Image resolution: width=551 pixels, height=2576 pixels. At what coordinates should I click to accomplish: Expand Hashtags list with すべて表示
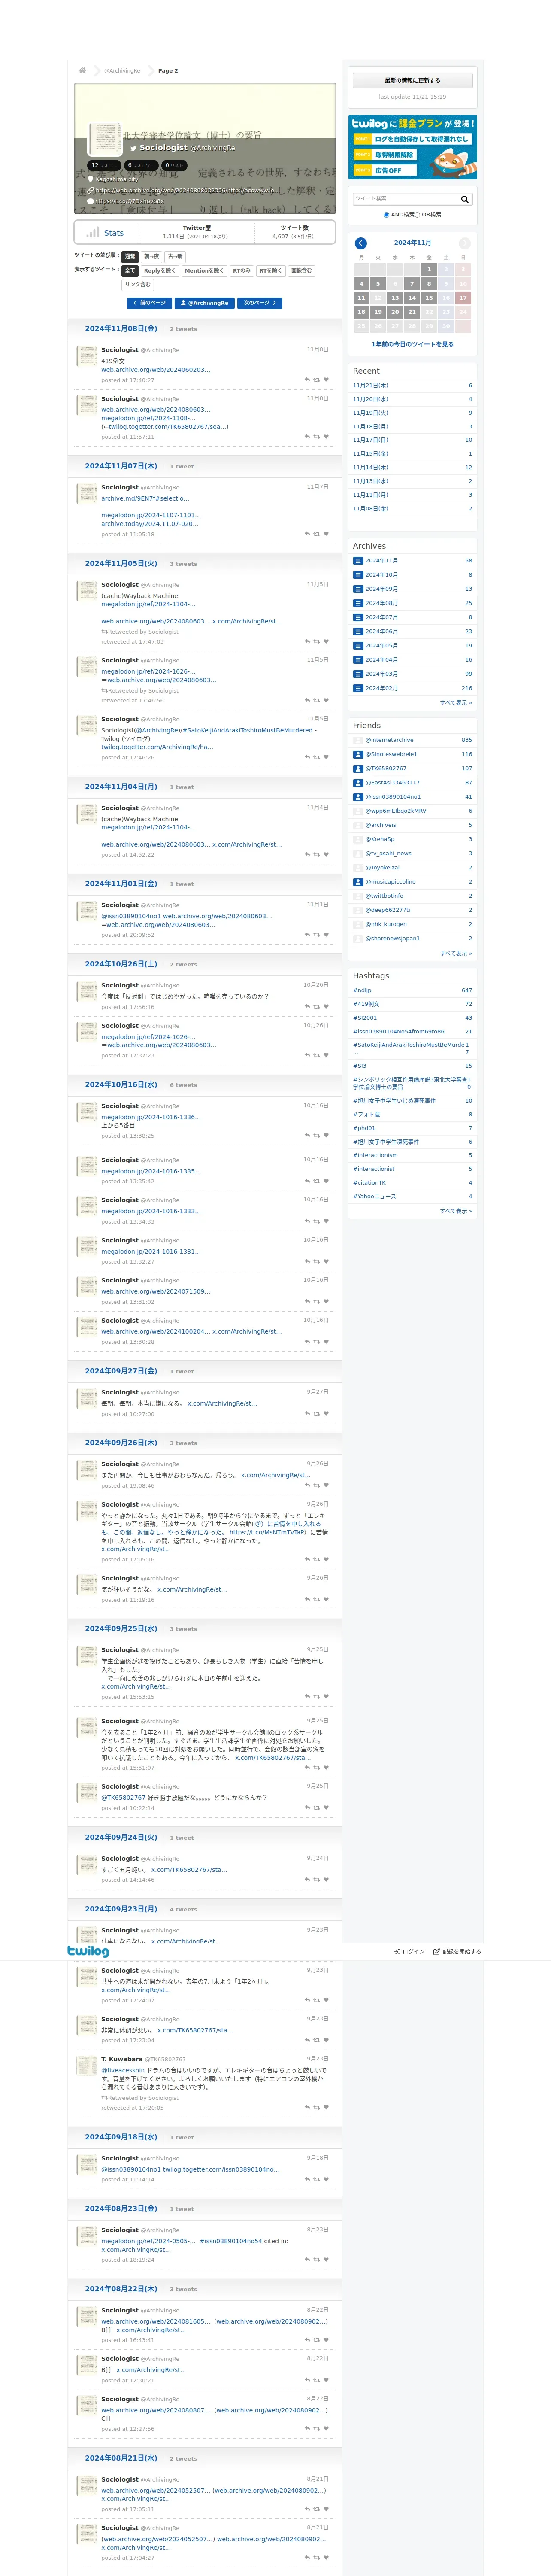click(456, 1211)
